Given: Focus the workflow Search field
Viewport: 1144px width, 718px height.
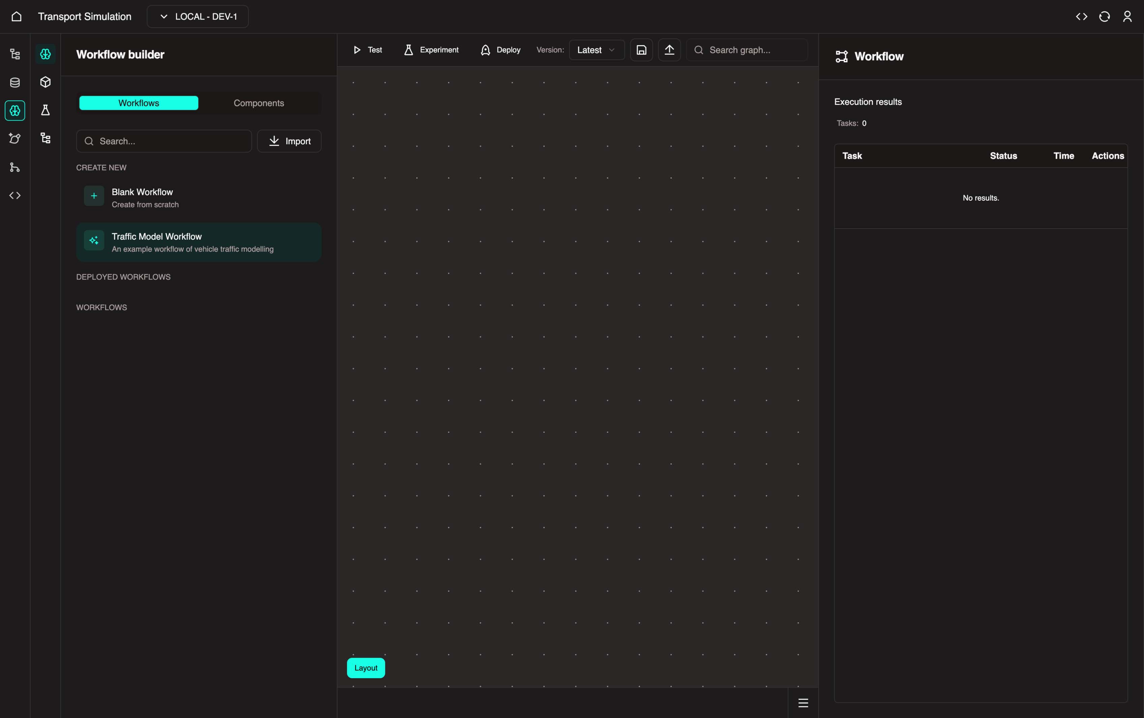Looking at the screenshot, I should 164,141.
